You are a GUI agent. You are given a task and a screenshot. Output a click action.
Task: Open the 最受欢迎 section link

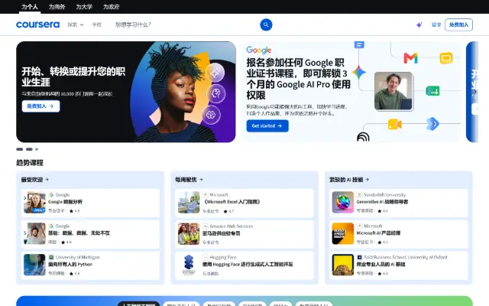35,180
